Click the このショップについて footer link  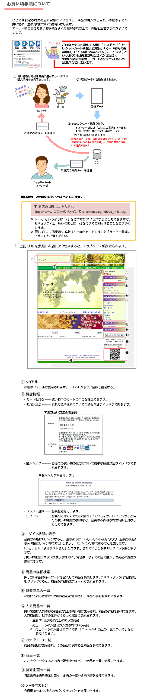70,355
